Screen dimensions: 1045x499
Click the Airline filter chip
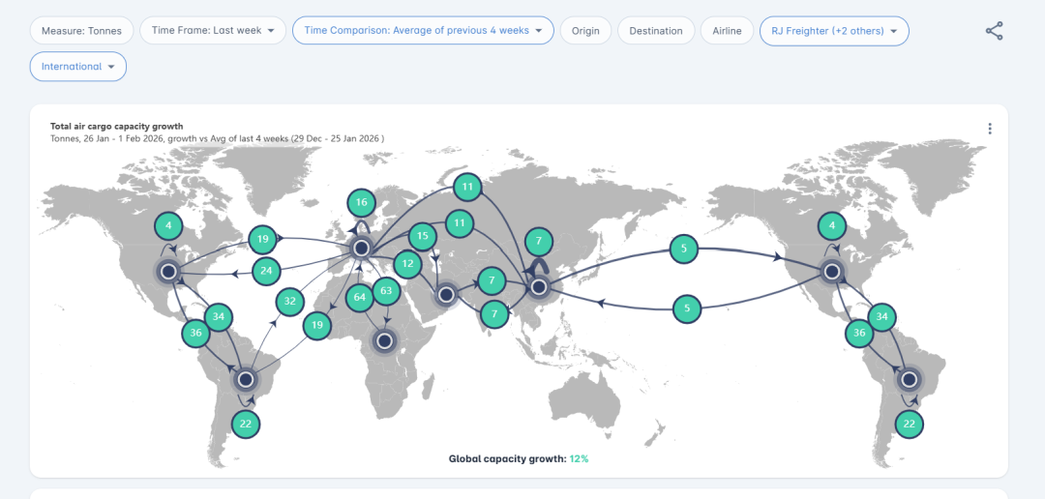(727, 31)
